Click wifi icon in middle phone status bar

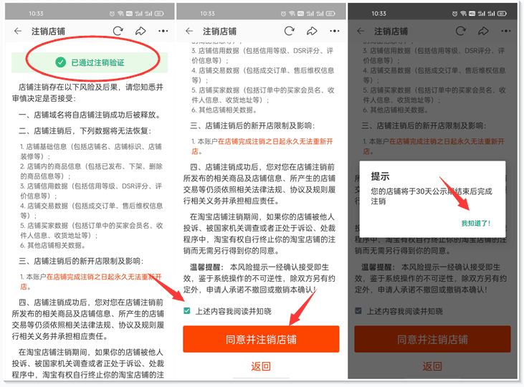click(292, 14)
